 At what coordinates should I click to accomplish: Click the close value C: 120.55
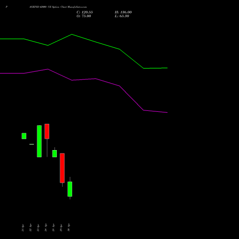[85, 12]
